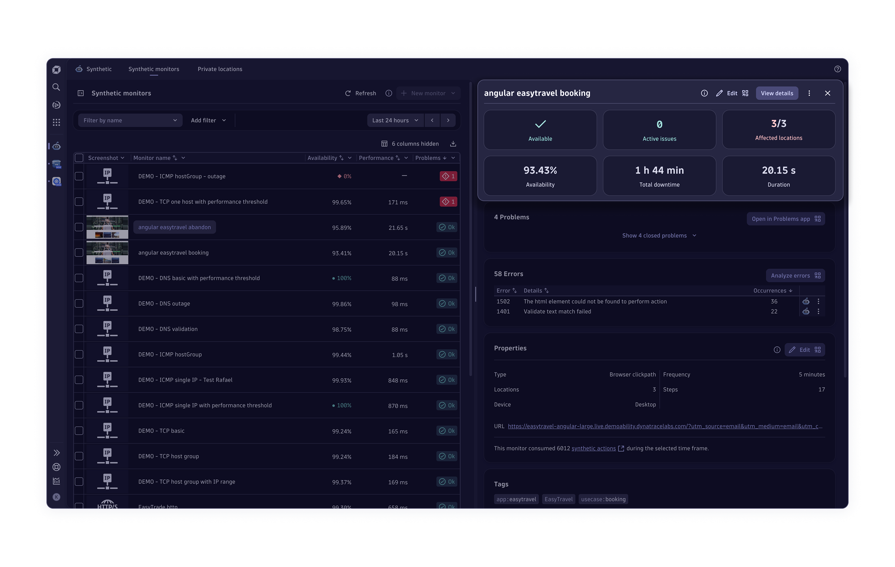Screen dimensions: 895x567
Task: Expand the Add filter dropdown
Action: (x=208, y=120)
